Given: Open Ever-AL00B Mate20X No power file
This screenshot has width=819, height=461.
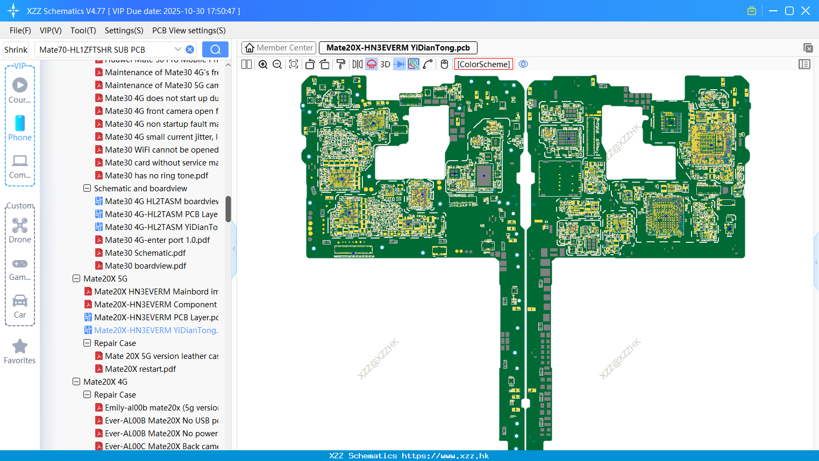Looking at the screenshot, I should pyautogui.click(x=156, y=434).
